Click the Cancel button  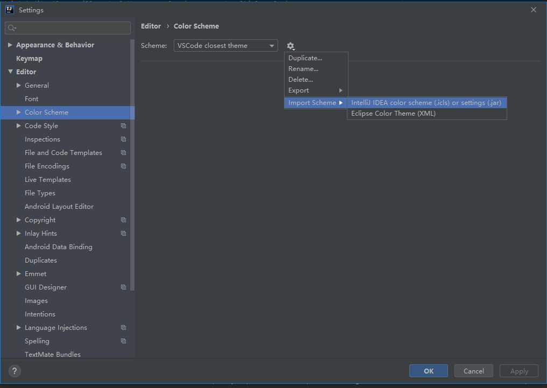tap(473, 371)
